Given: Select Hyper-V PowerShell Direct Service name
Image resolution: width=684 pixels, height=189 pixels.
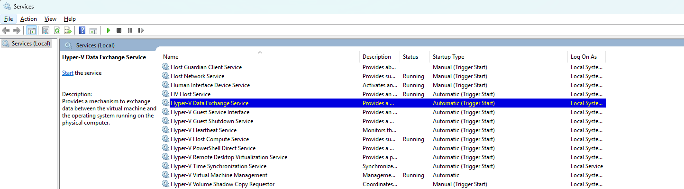Looking at the screenshot, I should tap(213, 148).
